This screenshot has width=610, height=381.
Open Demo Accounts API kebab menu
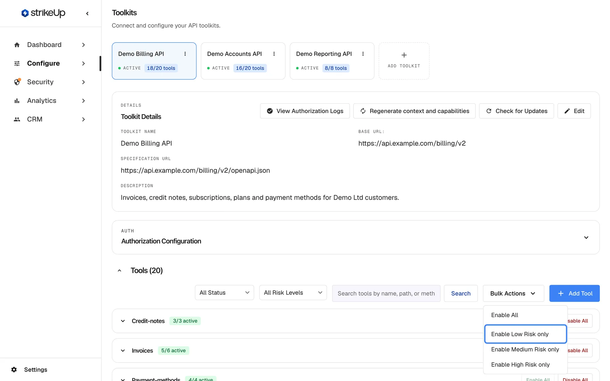[274, 54]
